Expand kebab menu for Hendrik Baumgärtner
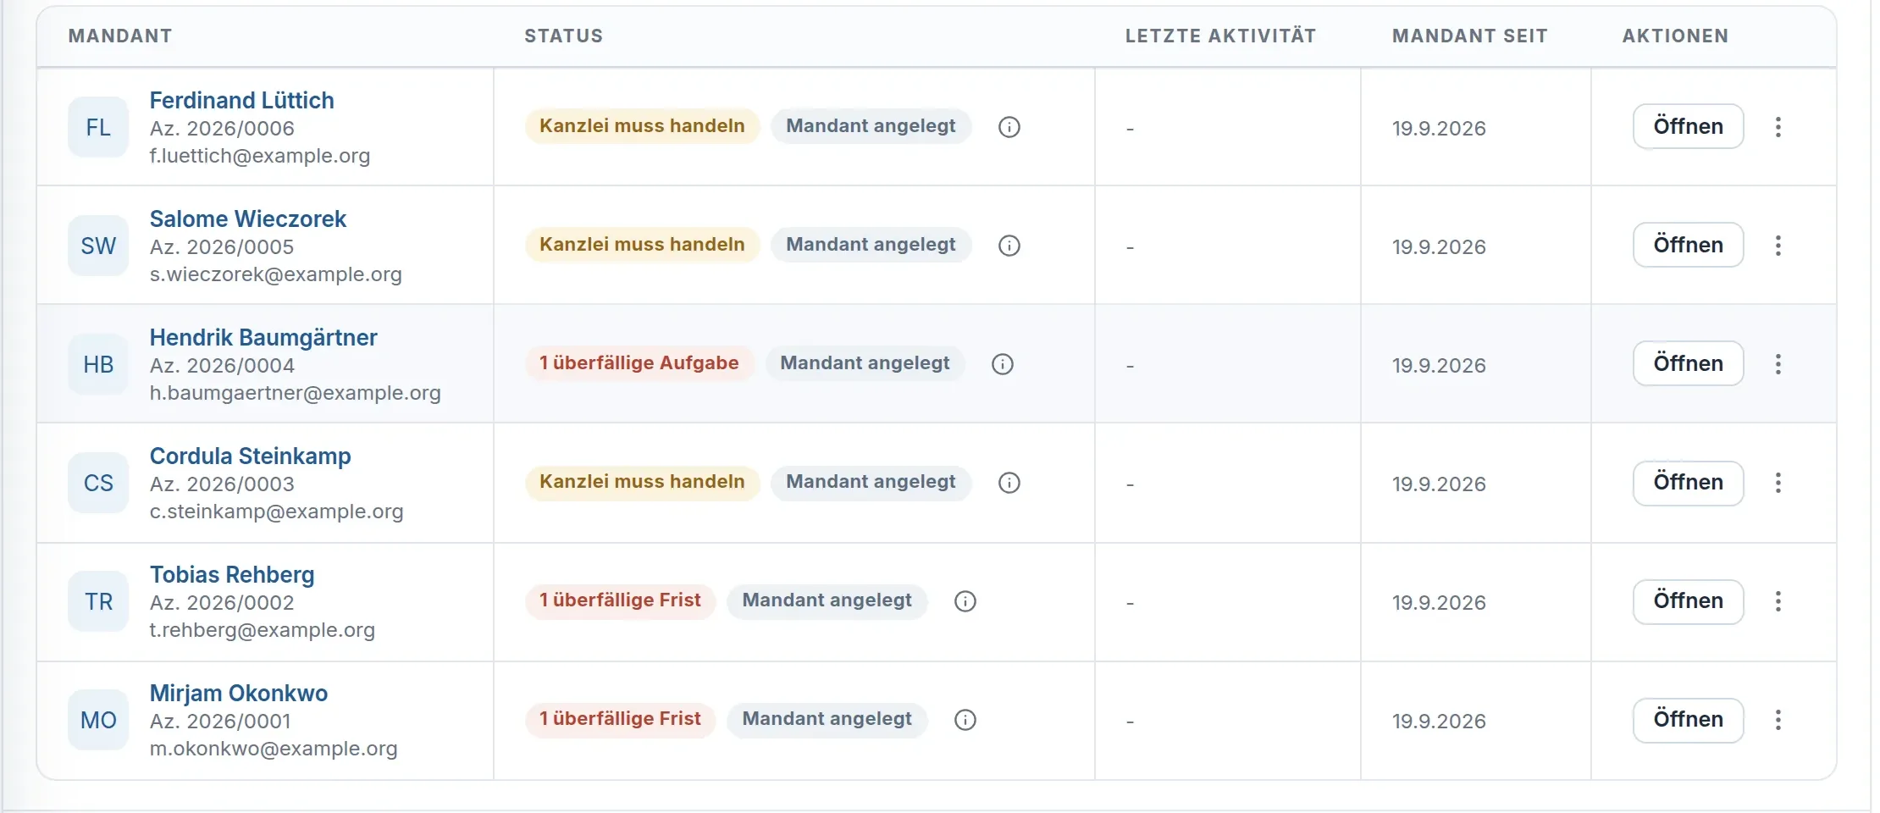 (1778, 364)
